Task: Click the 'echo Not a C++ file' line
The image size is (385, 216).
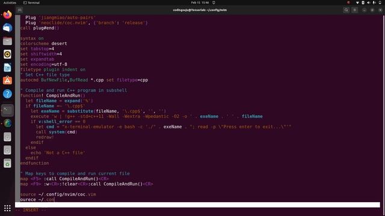Action: (58, 152)
